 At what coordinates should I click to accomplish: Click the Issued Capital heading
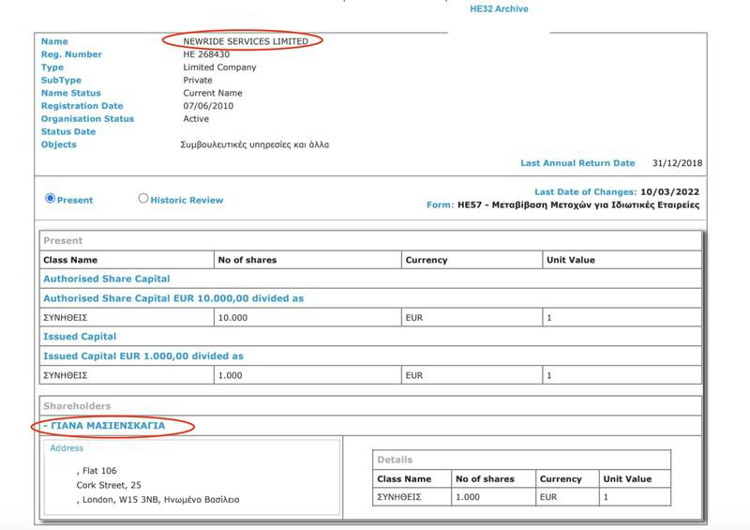point(80,337)
